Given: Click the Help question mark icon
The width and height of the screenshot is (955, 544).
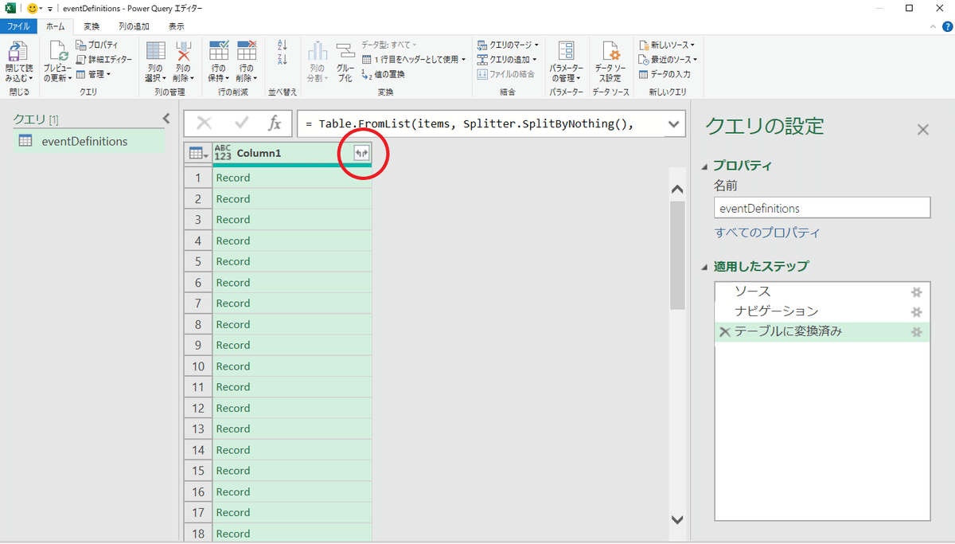Looking at the screenshot, I should [x=947, y=26].
